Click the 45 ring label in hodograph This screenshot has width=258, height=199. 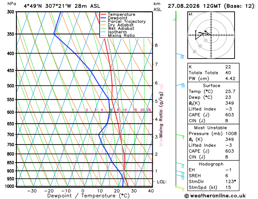point(194,52)
